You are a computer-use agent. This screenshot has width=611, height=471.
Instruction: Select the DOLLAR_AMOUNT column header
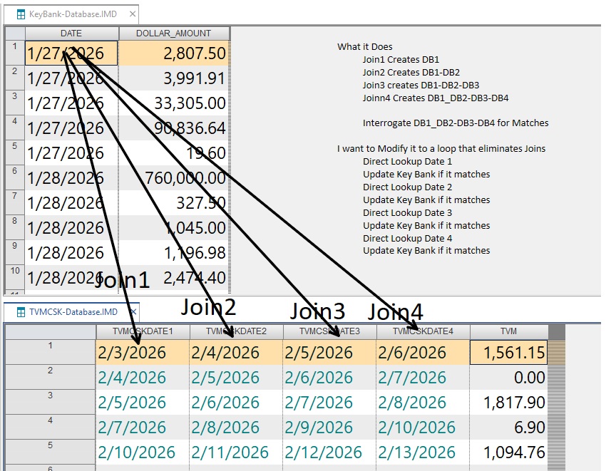pos(174,33)
